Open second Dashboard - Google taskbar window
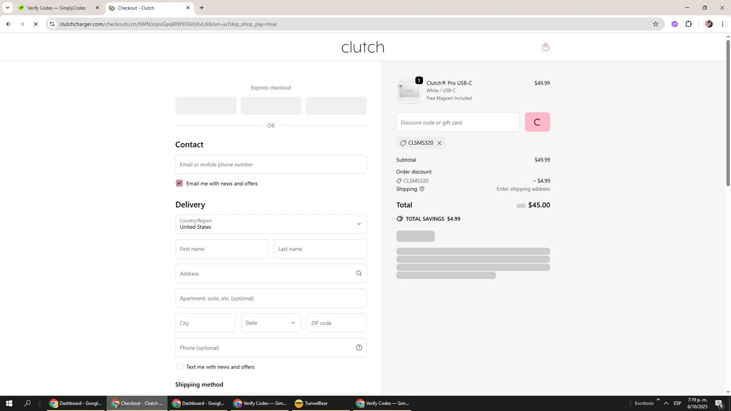The width and height of the screenshot is (731, 411). coord(198,403)
